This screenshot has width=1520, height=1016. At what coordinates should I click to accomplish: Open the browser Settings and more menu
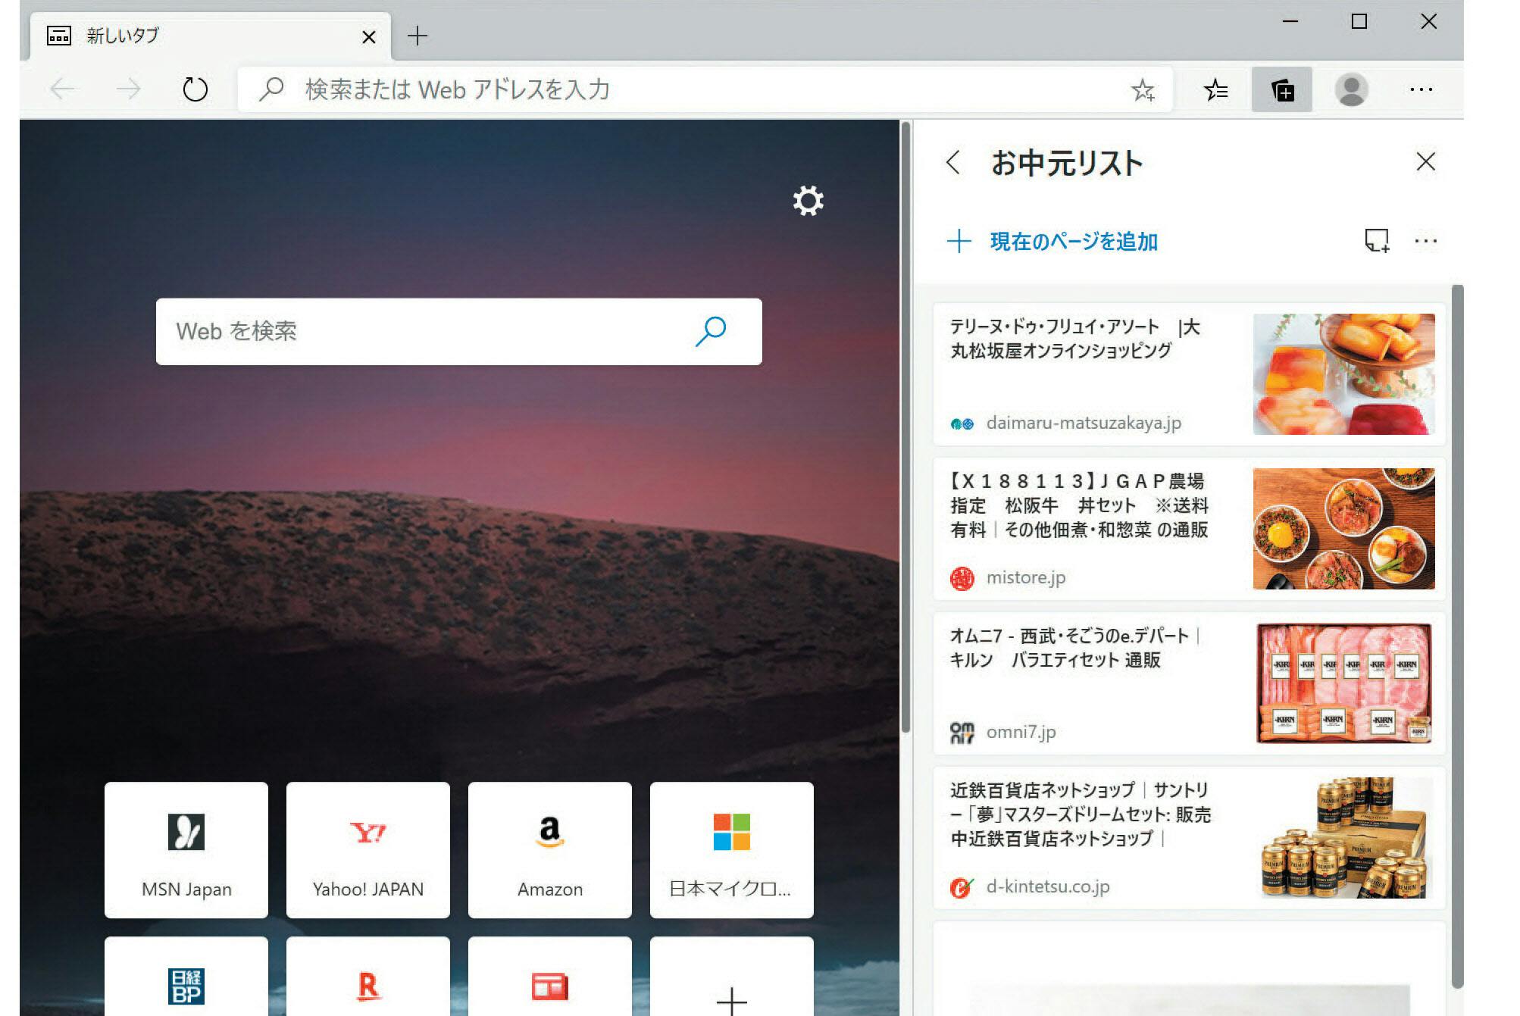click(1421, 90)
